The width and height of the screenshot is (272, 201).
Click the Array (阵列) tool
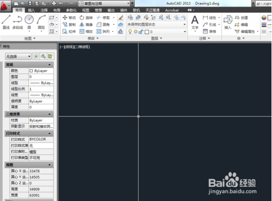point(103,32)
